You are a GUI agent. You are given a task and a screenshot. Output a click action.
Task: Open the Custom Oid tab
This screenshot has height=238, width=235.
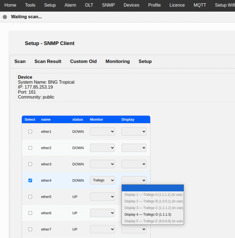pos(83,61)
